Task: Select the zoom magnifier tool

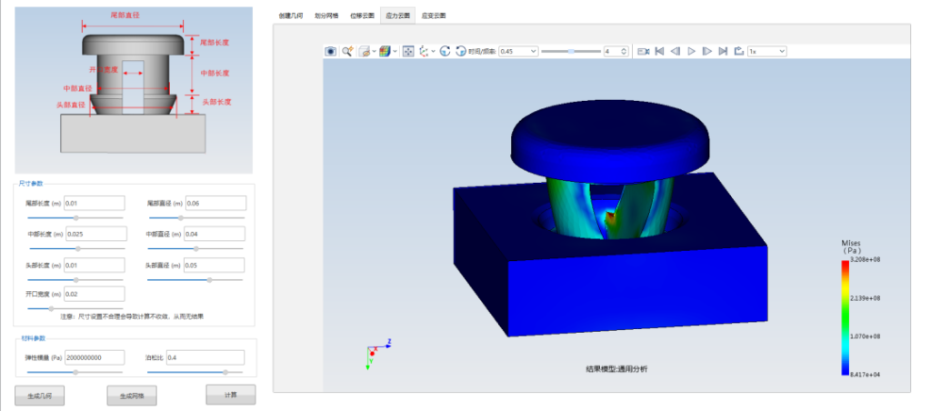Action: [347, 52]
